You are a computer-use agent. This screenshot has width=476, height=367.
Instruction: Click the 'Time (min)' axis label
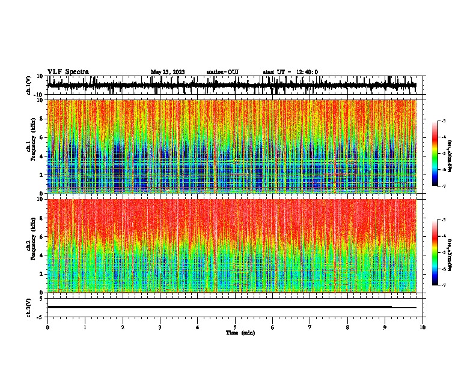pos(240,333)
